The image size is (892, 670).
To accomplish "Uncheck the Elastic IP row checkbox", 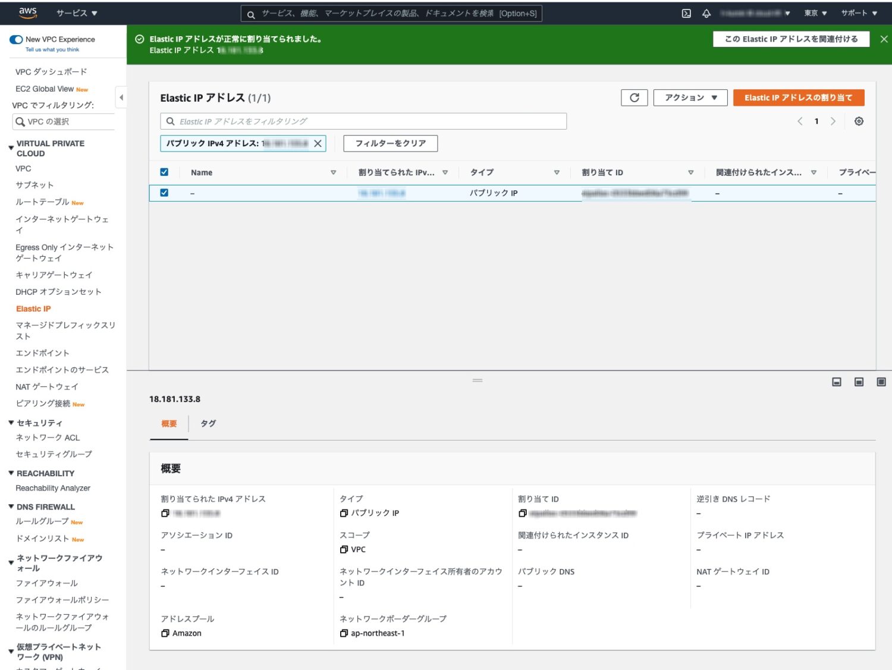I will tap(164, 193).
